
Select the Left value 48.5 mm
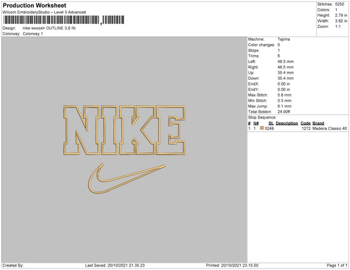[285, 62]
